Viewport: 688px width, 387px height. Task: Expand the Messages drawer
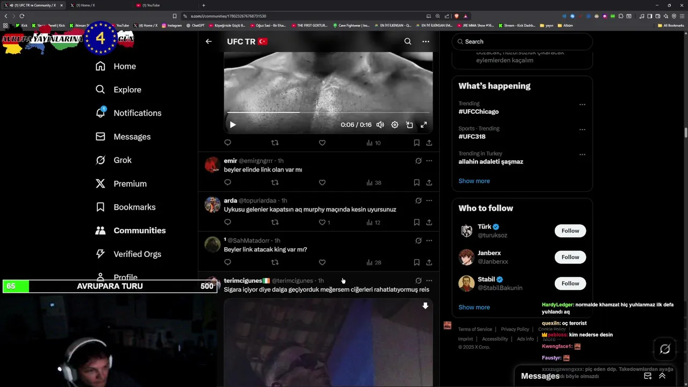[x=662, y=376]
